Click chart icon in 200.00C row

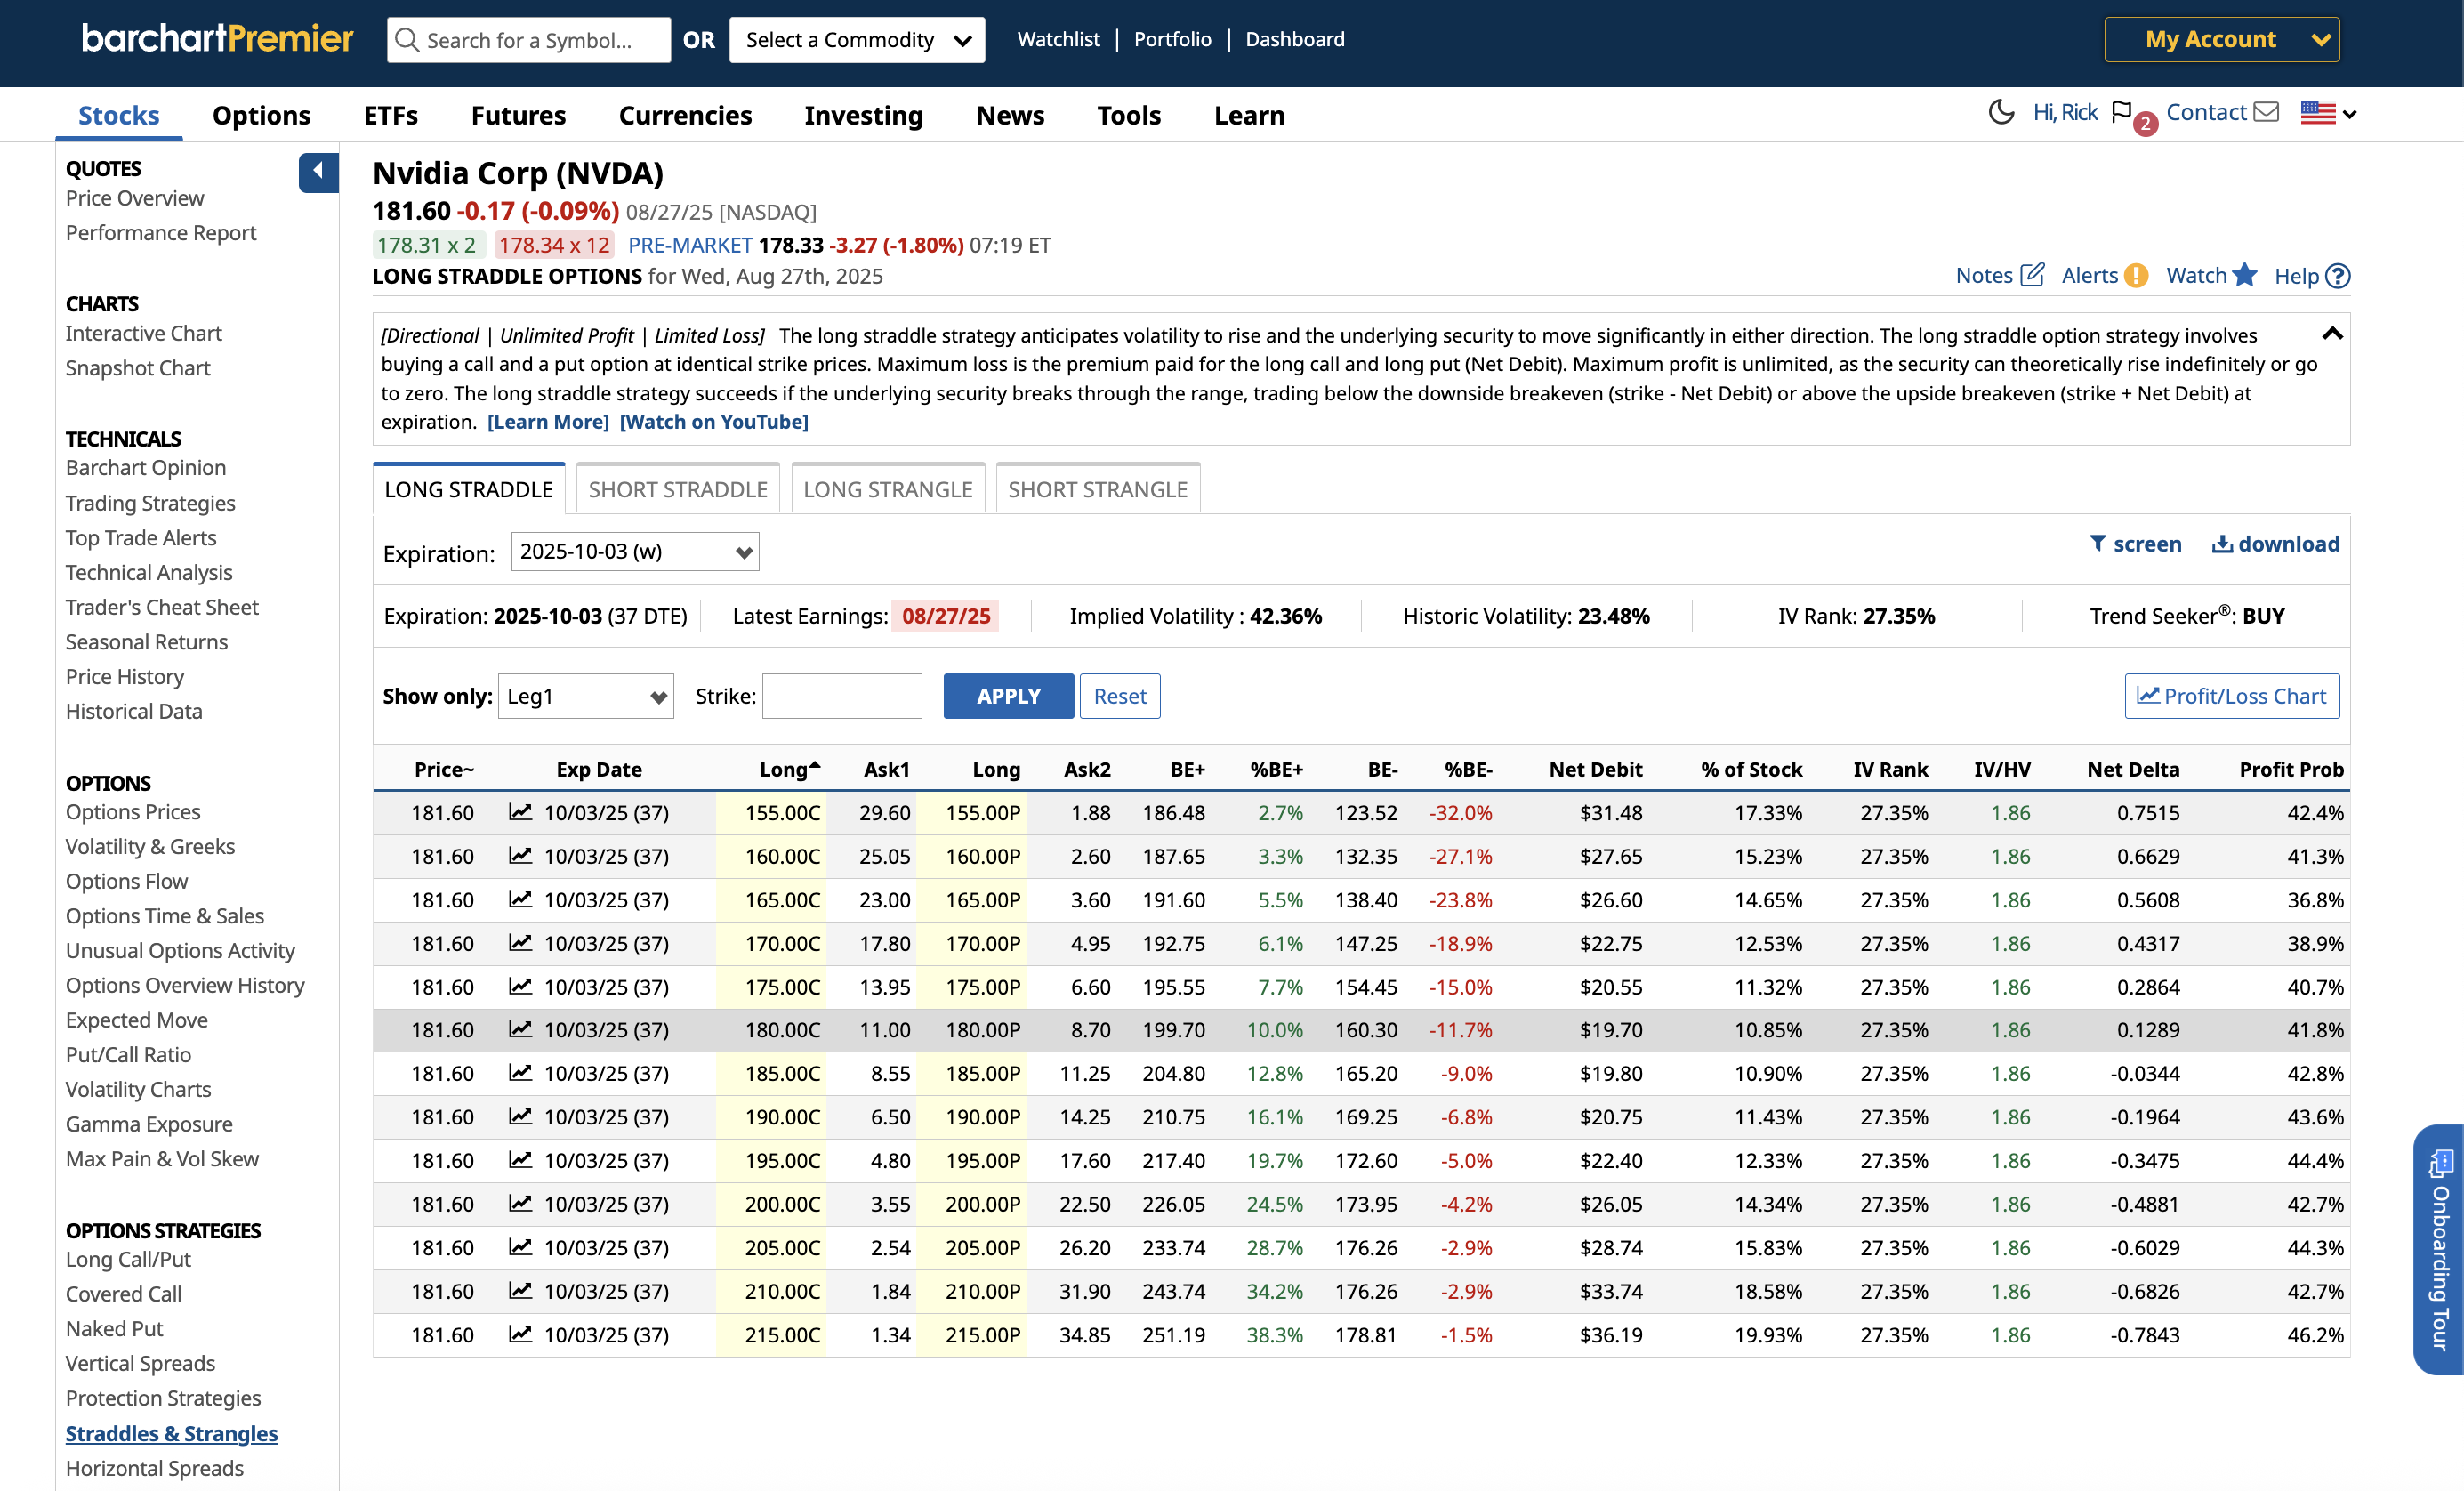tap(520, 1203)
